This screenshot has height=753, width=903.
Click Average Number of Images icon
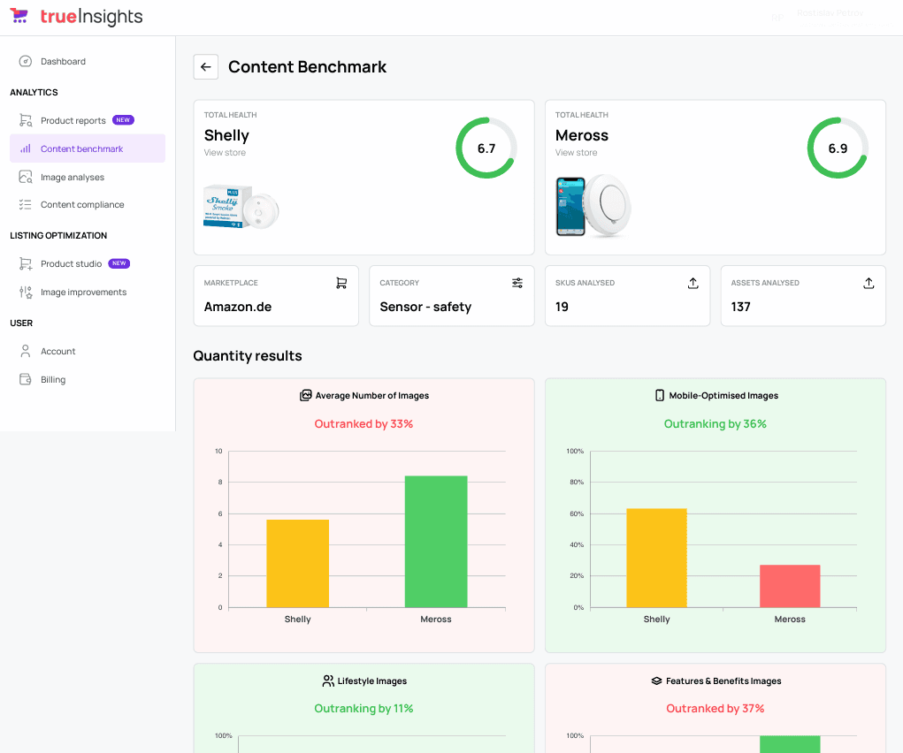[x=305, y=395]
